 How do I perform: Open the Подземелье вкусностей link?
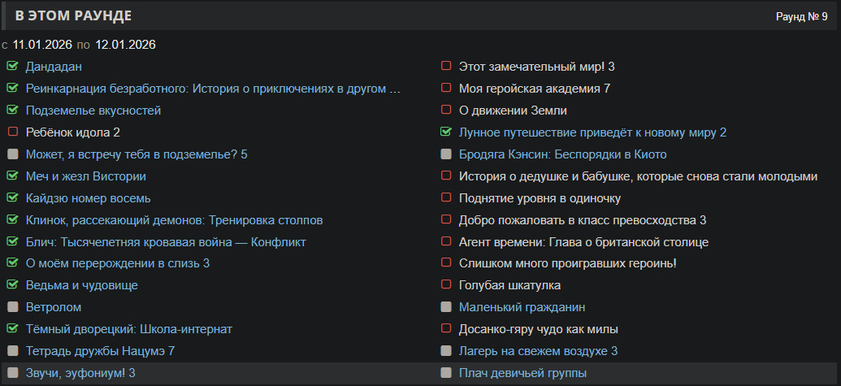coord(93,110)
